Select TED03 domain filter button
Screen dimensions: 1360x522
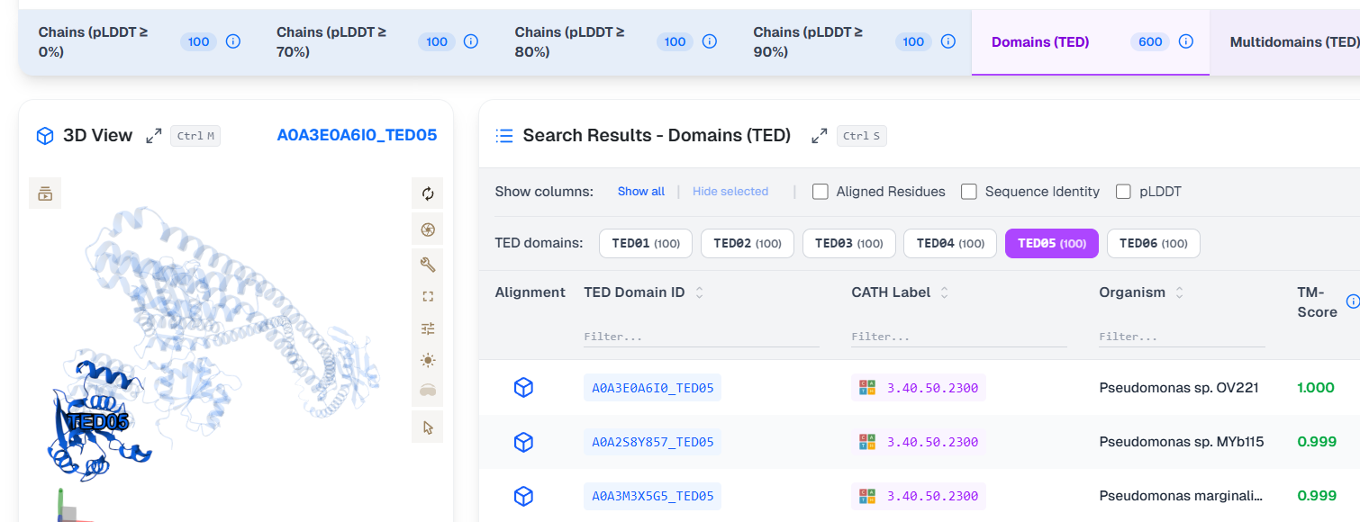click(848, 244)
